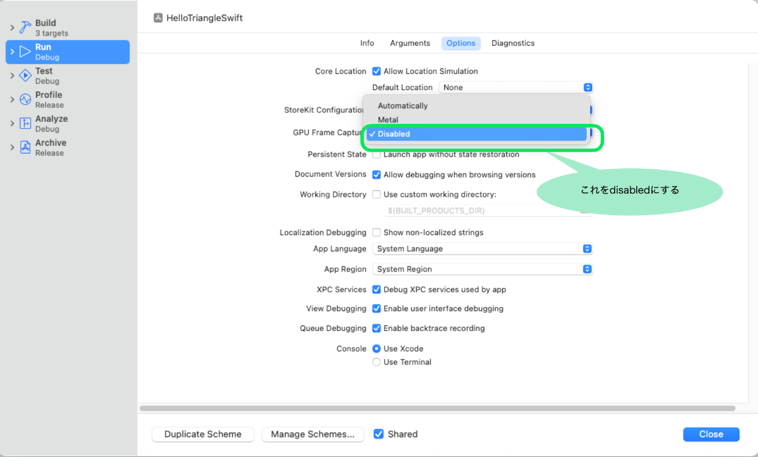Toggle Allow debugging when browsing versions
The height and width of the screenshot is (457, 758).
click(x=377, y=174)
